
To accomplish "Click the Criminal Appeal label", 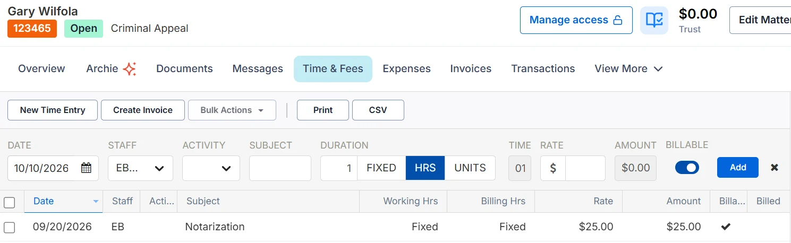I will pos(149,28).
